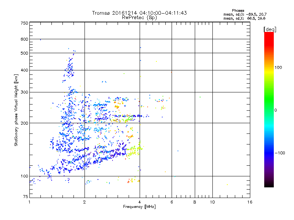The height and width of the screenshot is (220, 294).
Task: Click the green point right of 8 MHz line
Action: point(200,97)
